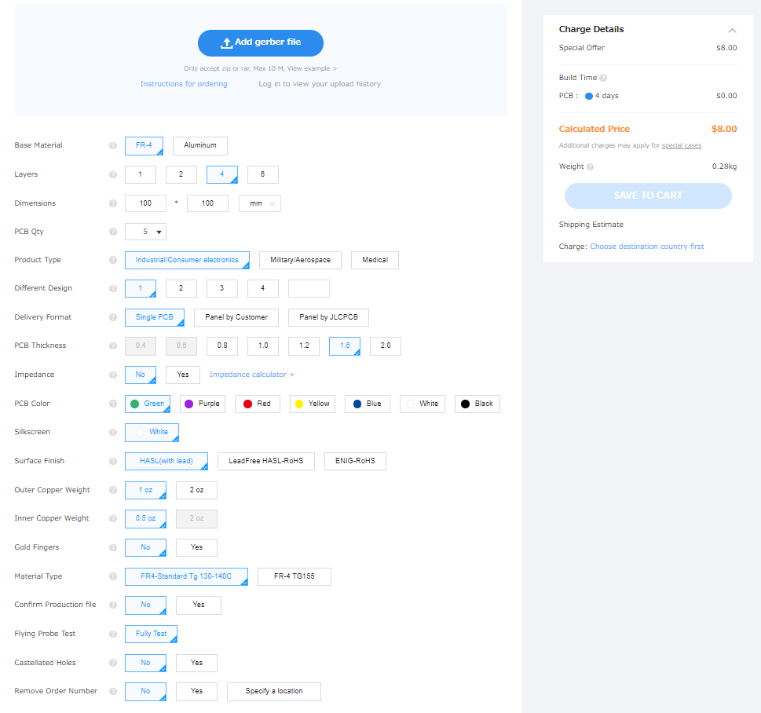761x713 pixels.
Task: Select Fully Test flying probe option
Action: (151, 634)
